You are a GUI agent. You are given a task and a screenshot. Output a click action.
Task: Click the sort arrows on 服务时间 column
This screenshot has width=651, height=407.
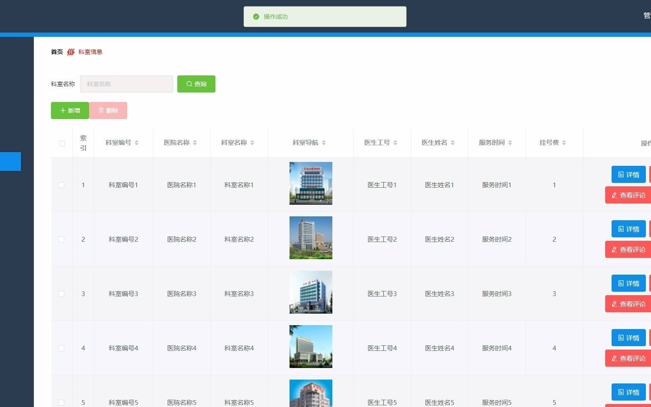click(x=509, y=143)
